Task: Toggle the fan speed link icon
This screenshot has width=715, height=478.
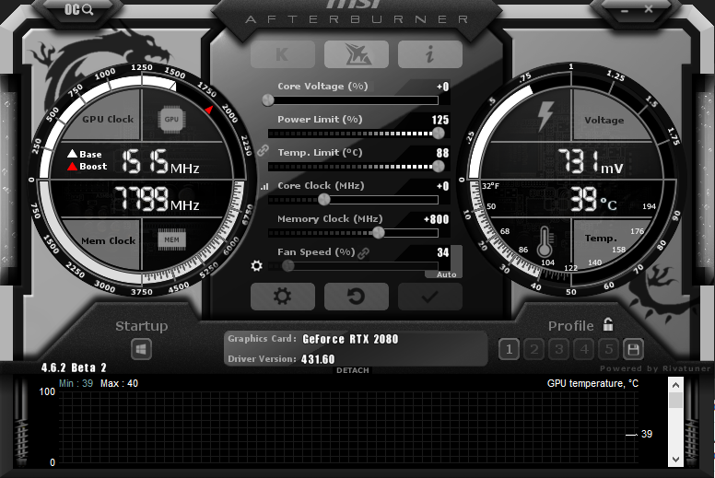Action: tap(363, 253)
